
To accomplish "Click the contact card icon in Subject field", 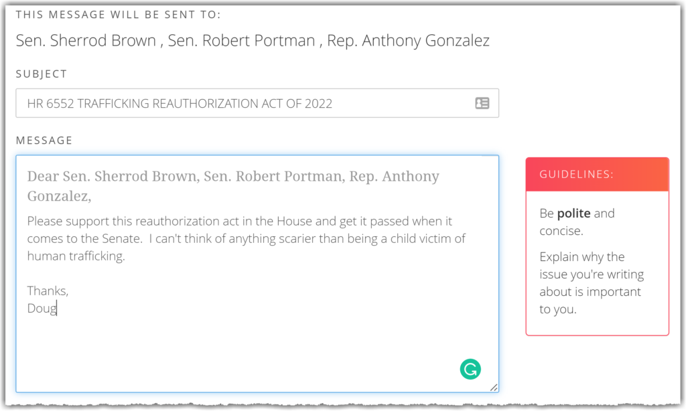I will (x=482, y=103).
